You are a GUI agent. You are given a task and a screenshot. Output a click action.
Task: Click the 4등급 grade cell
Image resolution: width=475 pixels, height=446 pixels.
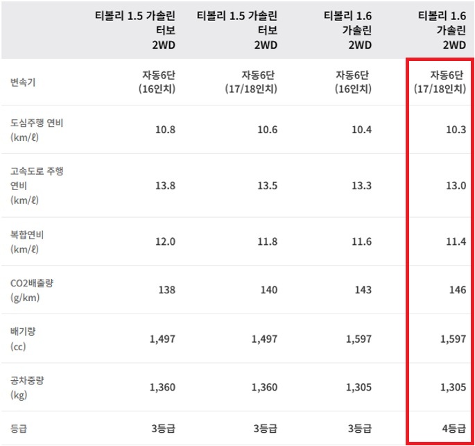tap(454, 429)
